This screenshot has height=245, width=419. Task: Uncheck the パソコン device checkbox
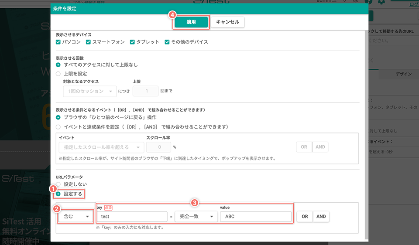point(58,42)
